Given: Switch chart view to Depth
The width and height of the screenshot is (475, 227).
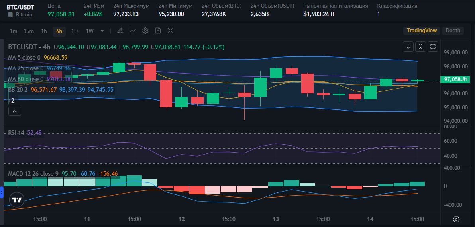Looking at the screenshot, I should click(453, 31).
